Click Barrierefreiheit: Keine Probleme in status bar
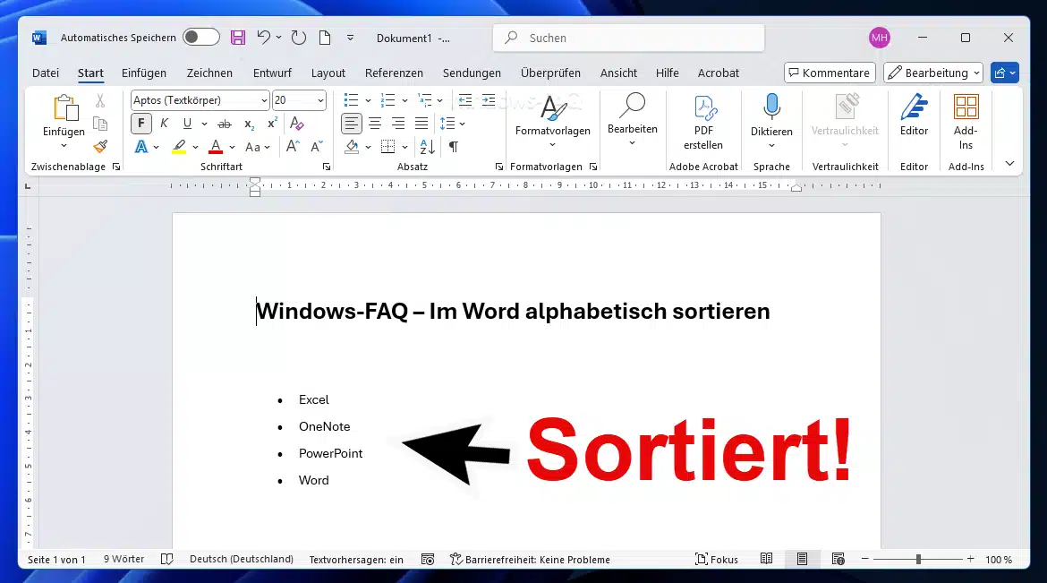Viewport: 1047px width, 583px height. 530,560
